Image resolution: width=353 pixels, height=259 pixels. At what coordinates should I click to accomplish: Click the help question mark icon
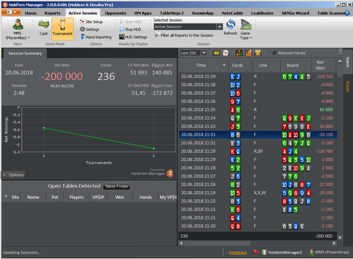(347, 13)
